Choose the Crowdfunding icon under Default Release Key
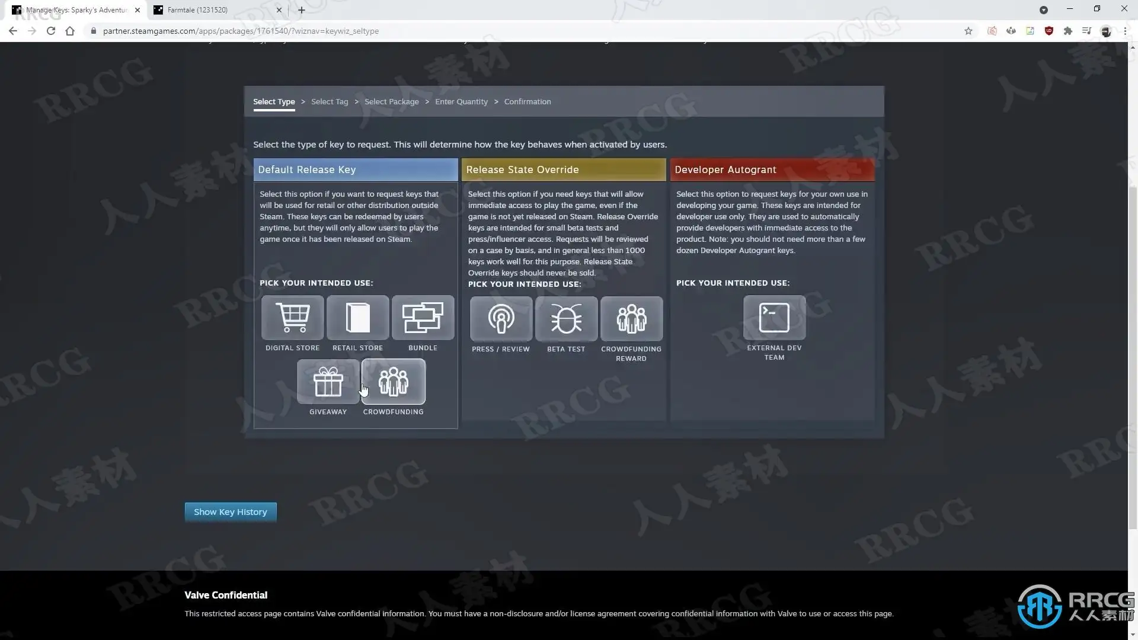The height and width of the screenshot is (640, 1138). pos(394,382)
